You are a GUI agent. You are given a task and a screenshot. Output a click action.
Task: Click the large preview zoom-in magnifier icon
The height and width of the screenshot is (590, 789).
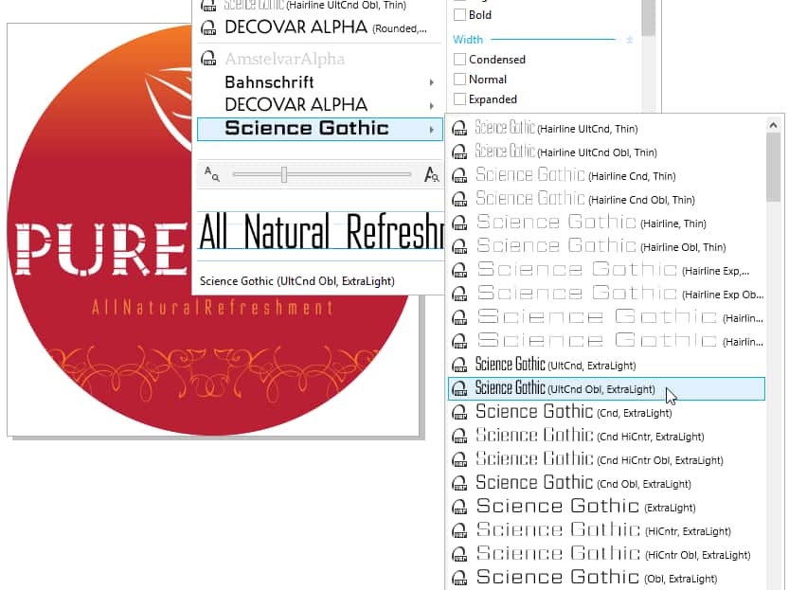(432, 174)
